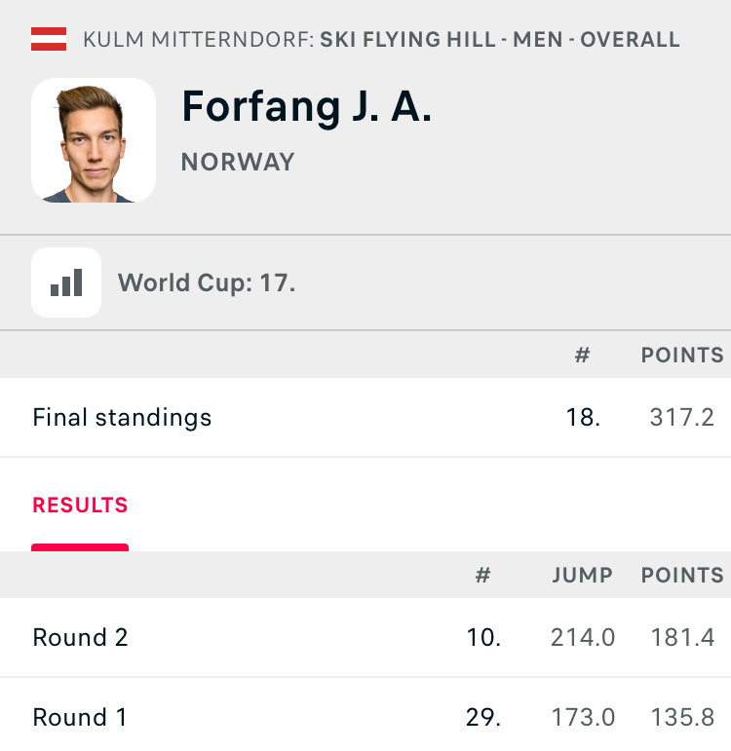Click the # header in results table
The height and width of the screenshot is (751, 731).
coord(482,576)
